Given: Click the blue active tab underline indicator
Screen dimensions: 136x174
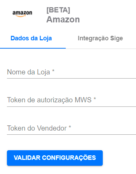Looking at the screenshot, I should coord(33,48).
